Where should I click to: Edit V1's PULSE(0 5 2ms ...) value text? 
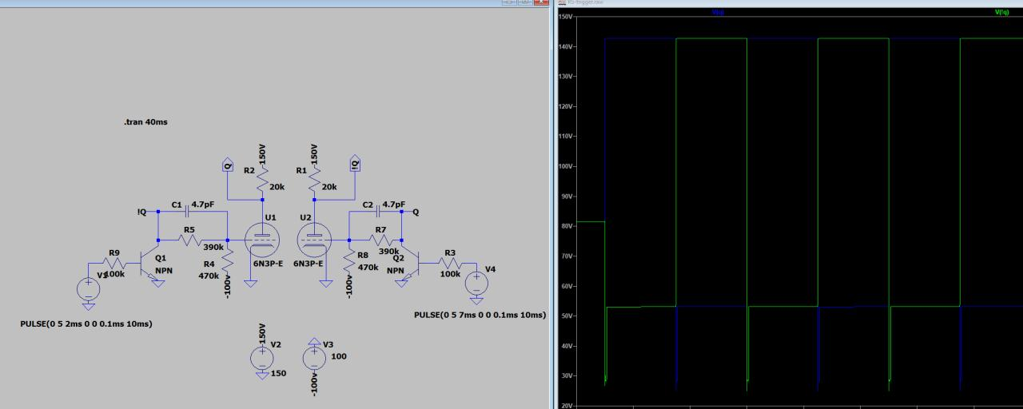[86, 324]
